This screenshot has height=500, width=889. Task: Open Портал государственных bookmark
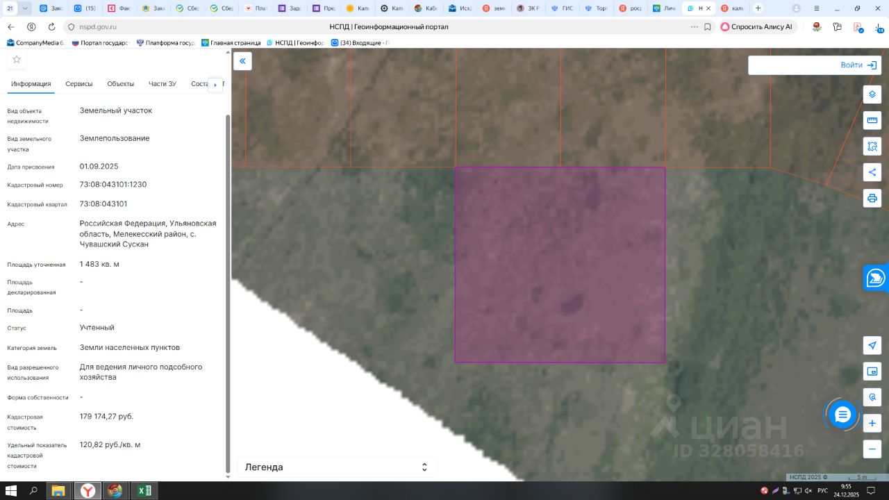tap(101, 42)
